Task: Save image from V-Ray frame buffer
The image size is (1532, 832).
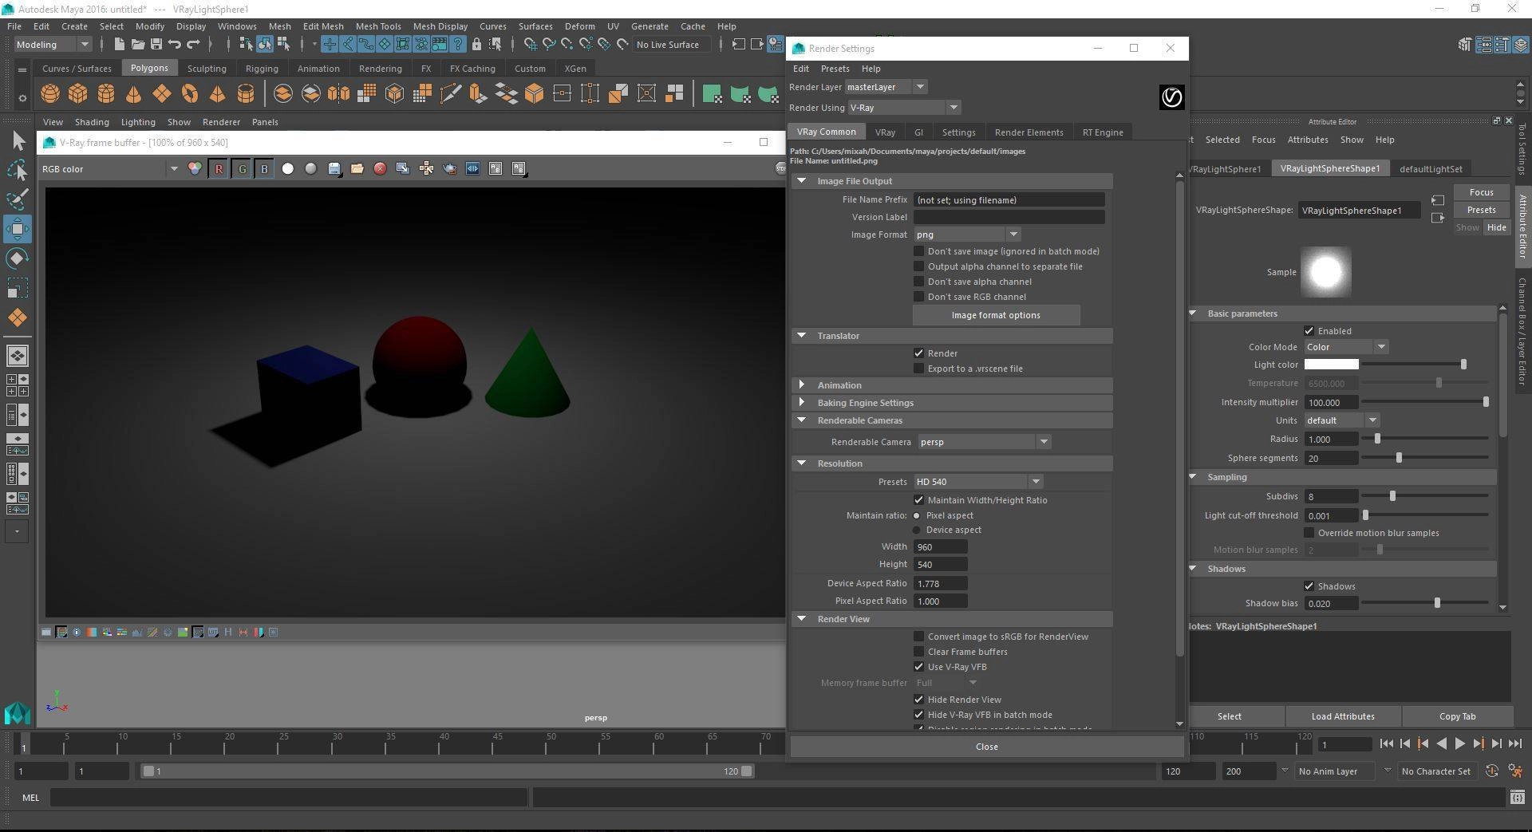Action: [334, 169]
